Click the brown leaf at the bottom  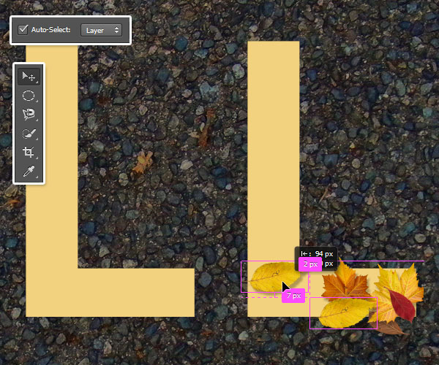[x=388, y=327]
